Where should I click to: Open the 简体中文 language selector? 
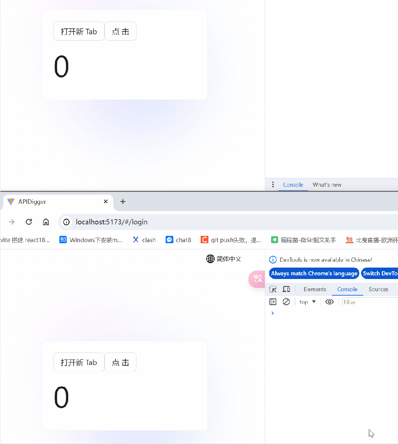(x=224, y=259)
